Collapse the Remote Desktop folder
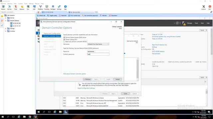The image size is (213, 119). pyautogui.click(x=6, y=20)
